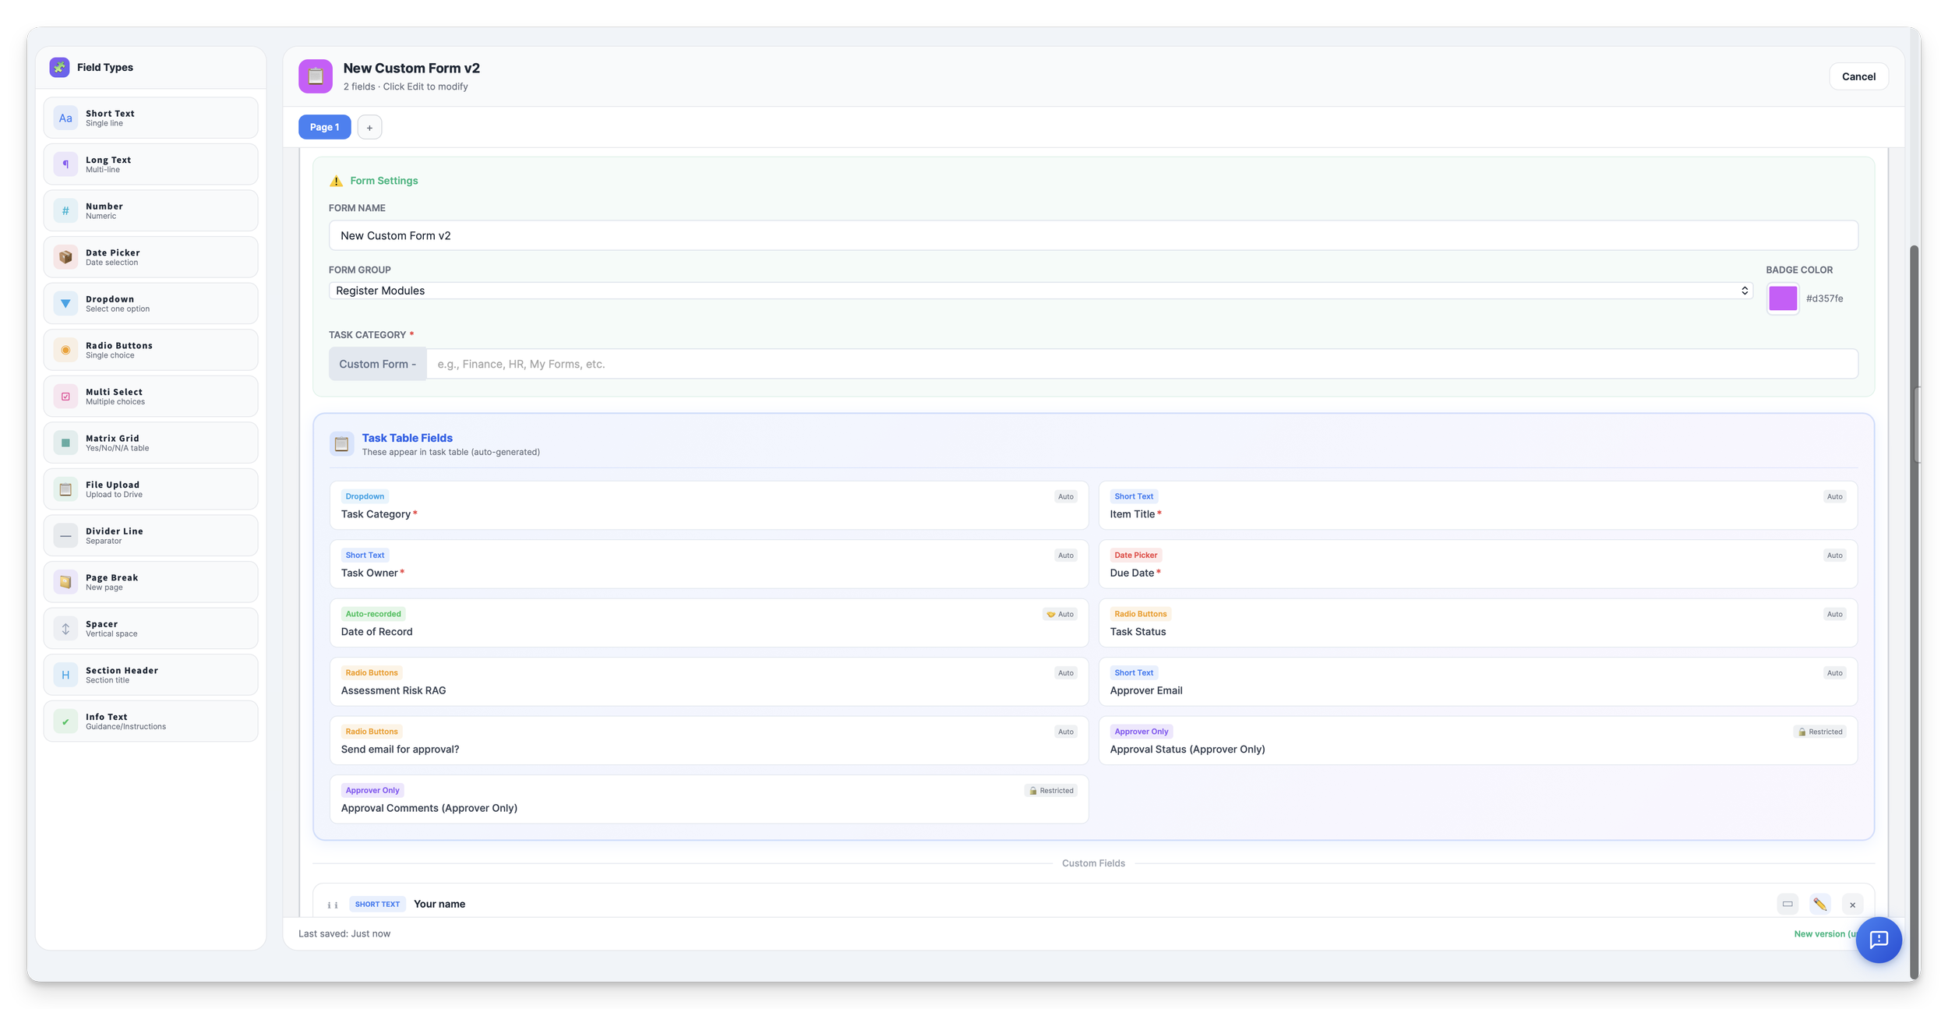Pick the Multi Select checkbox field type

(x=150, y=397)
